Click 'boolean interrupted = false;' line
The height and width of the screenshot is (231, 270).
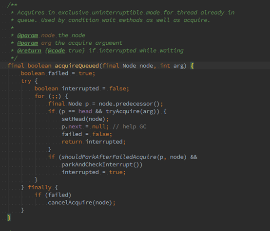[x=81, y=89]
